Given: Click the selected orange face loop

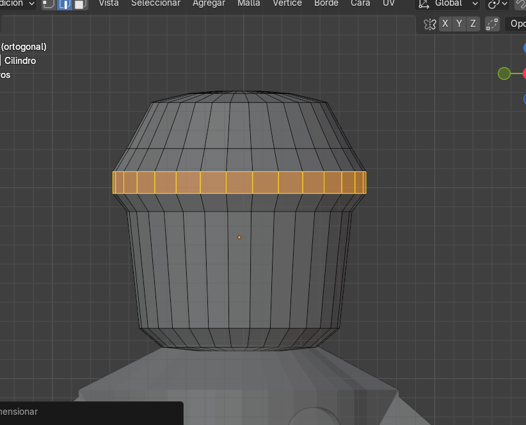Looking at the screenshot, I should tap(239, 183).
